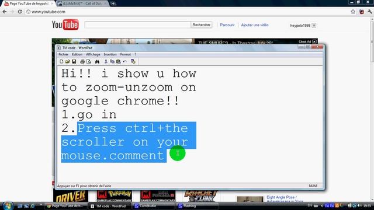The image size is (374, 210).
Task: Open the Format menu in WordPad
Action: click(126, 54)
